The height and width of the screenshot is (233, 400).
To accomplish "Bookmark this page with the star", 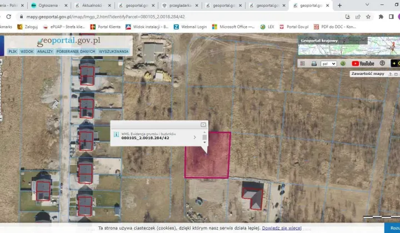I will (x=368, y=17).
